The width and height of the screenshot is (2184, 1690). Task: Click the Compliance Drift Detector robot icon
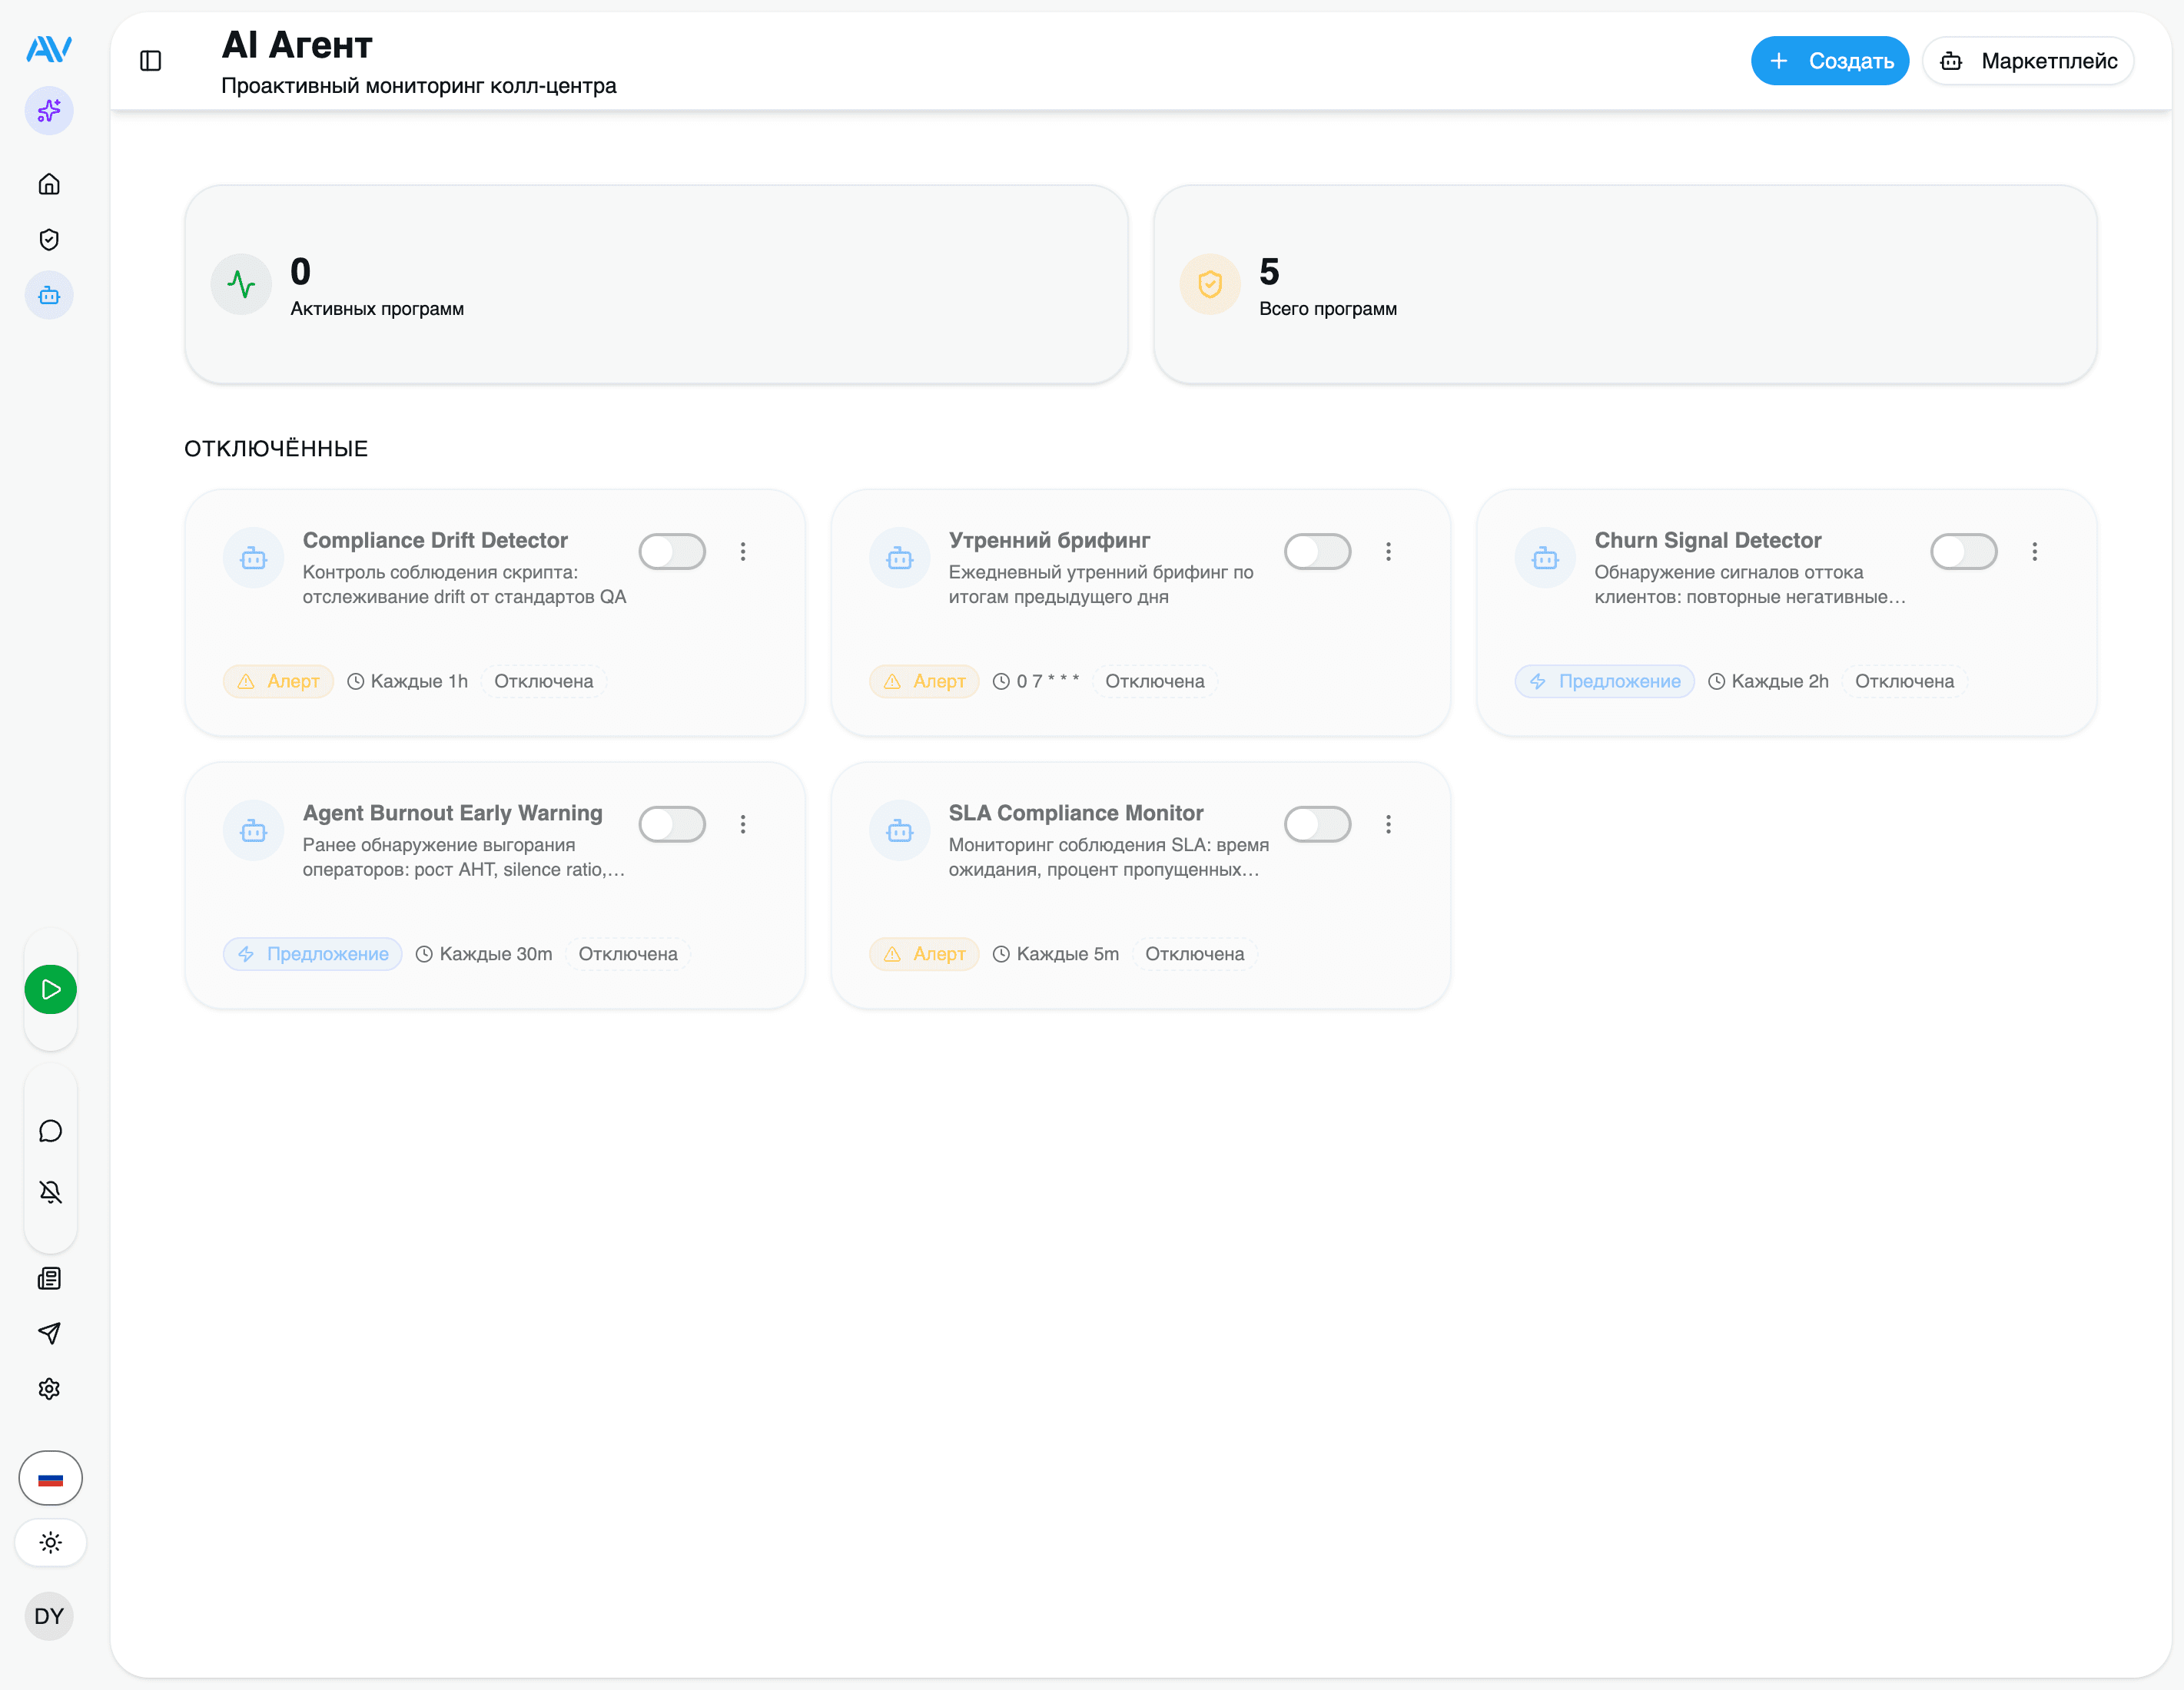point(254,558)
